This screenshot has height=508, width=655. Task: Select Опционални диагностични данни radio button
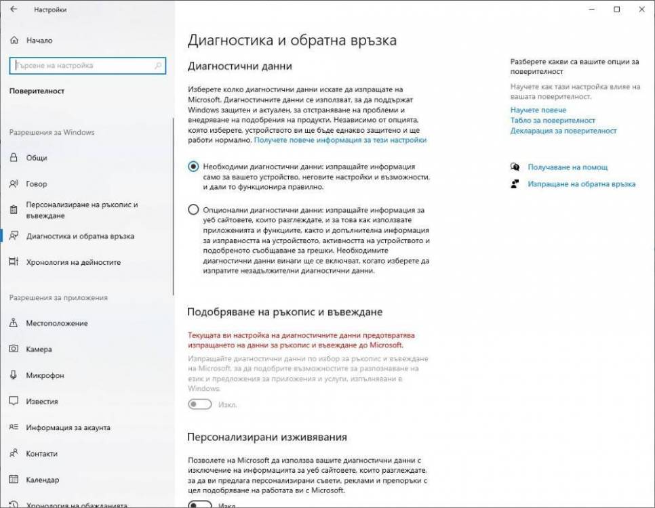(x=193, y=209)
